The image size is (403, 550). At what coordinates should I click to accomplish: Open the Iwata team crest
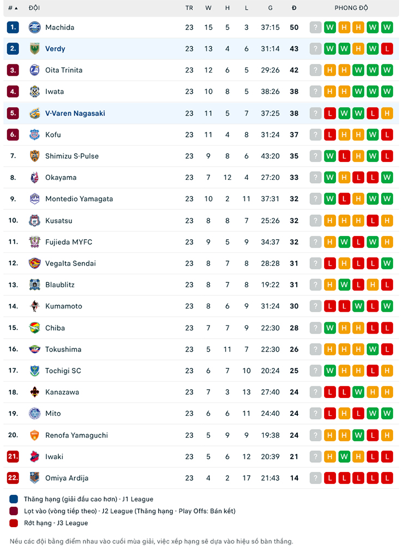[x=34, y=92]
